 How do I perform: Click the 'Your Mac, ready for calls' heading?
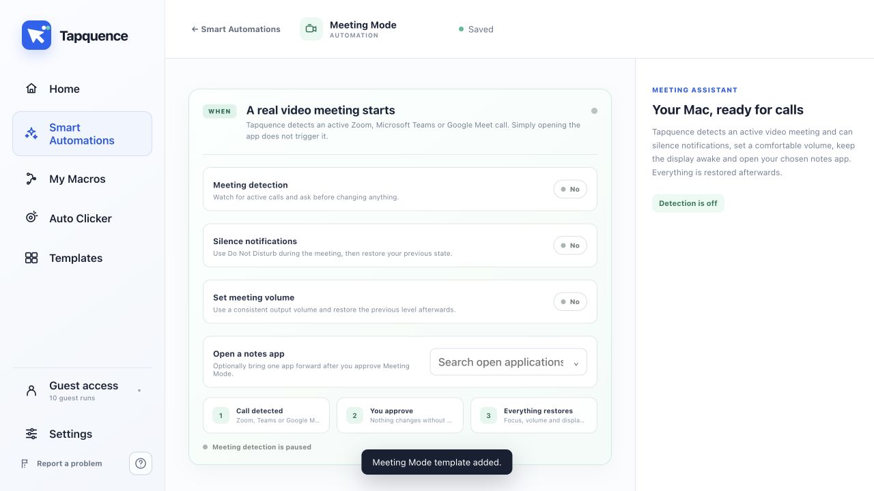point(728,110)
